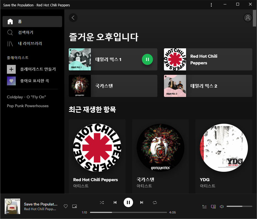Toggle shuffle playback
Image resolution: width=257 pixels, height=219 pixels.
tap(102, 202)
